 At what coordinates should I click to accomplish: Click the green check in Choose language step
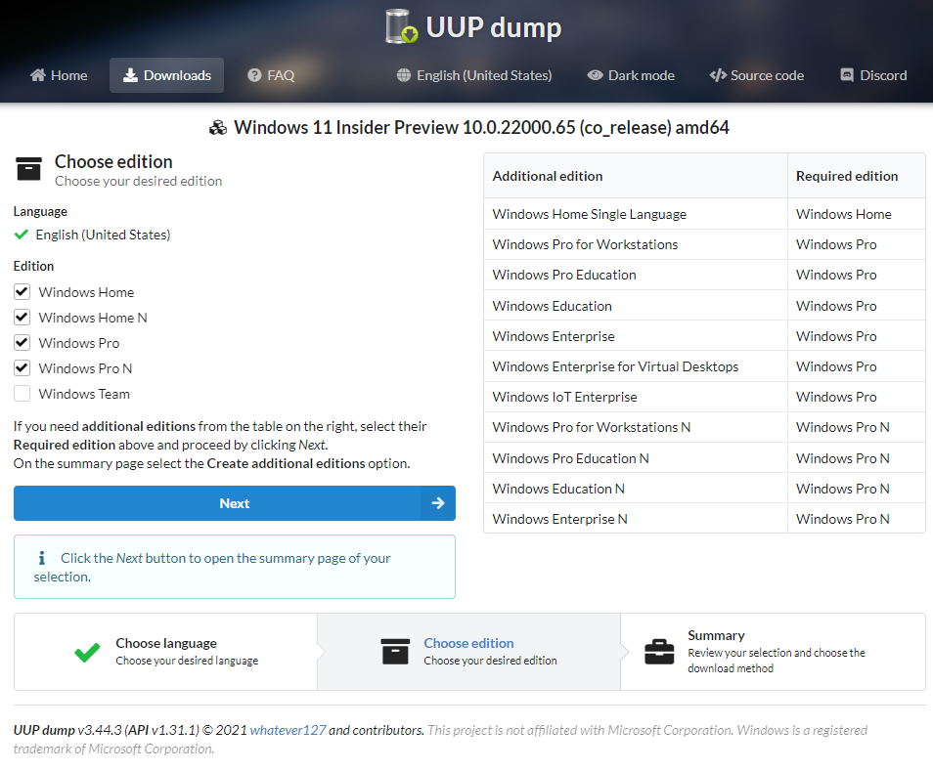(87, 652)
